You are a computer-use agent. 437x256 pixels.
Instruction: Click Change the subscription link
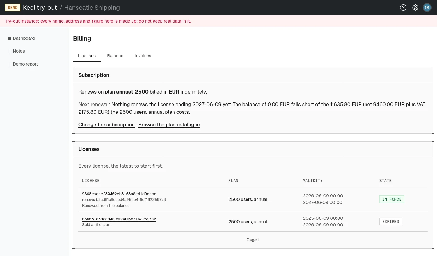pyautogui.click(x=106, y=125)
